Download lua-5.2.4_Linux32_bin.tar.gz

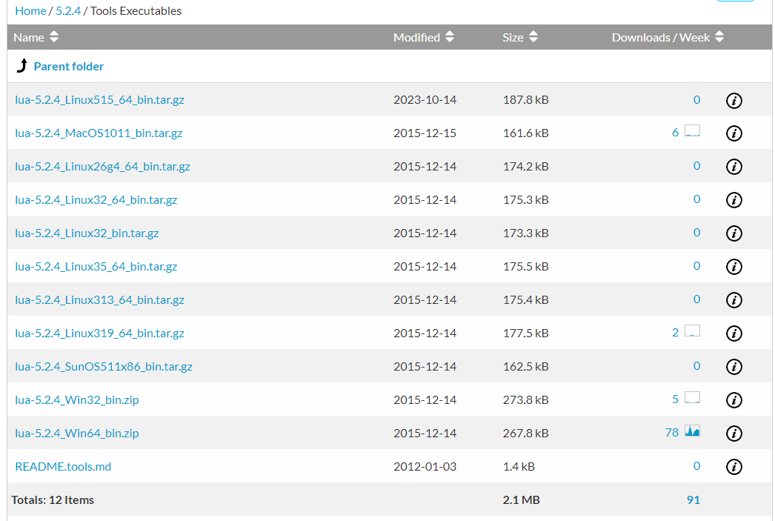tap(87, 233)
